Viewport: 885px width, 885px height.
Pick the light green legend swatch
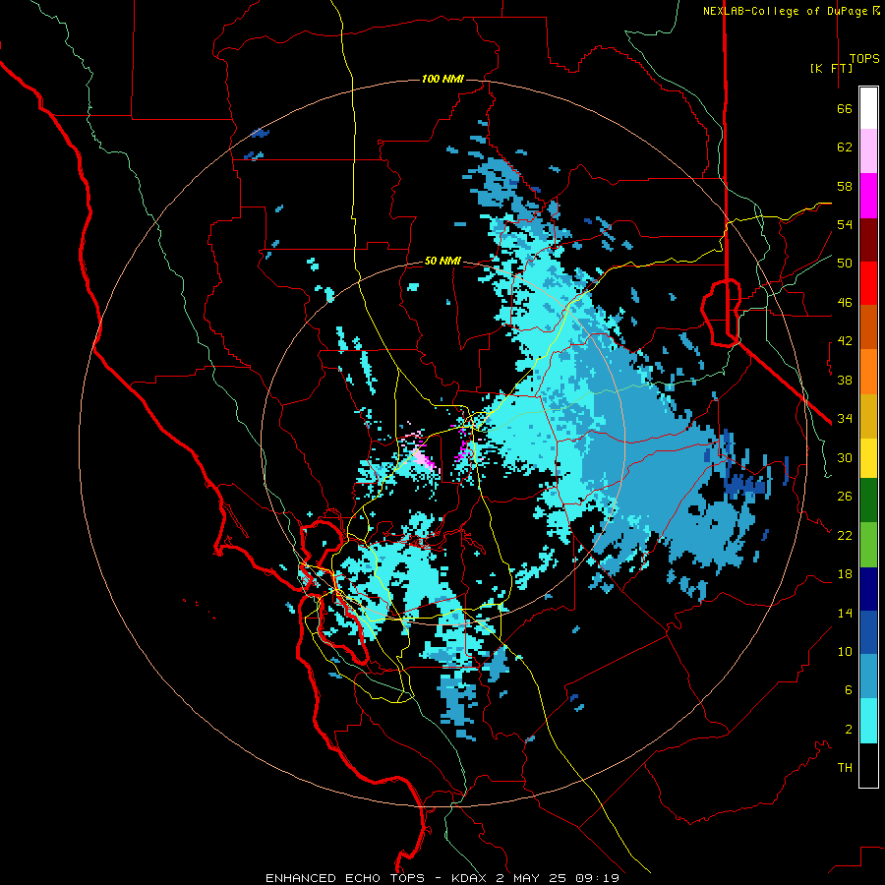tap(868, 545)
